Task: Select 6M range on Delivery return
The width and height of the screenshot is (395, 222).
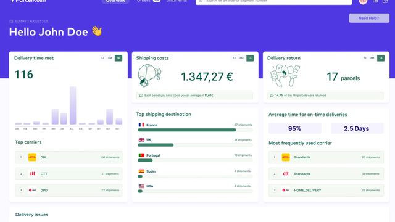Action: point(372,58)
